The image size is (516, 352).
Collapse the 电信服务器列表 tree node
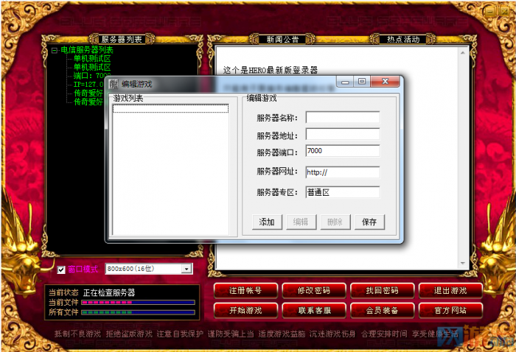[55, 50]
